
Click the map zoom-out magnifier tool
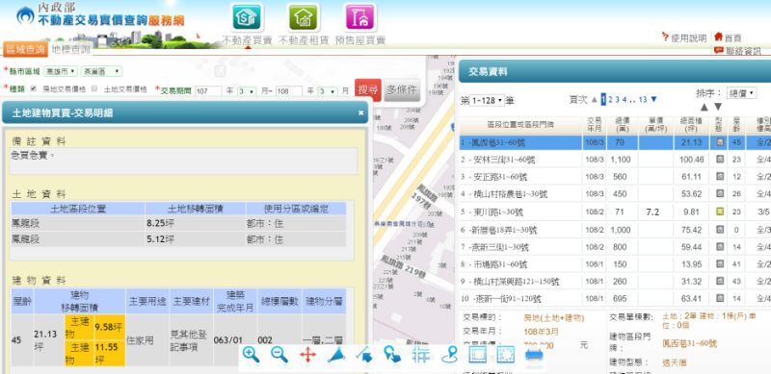[x=279, y=355]
